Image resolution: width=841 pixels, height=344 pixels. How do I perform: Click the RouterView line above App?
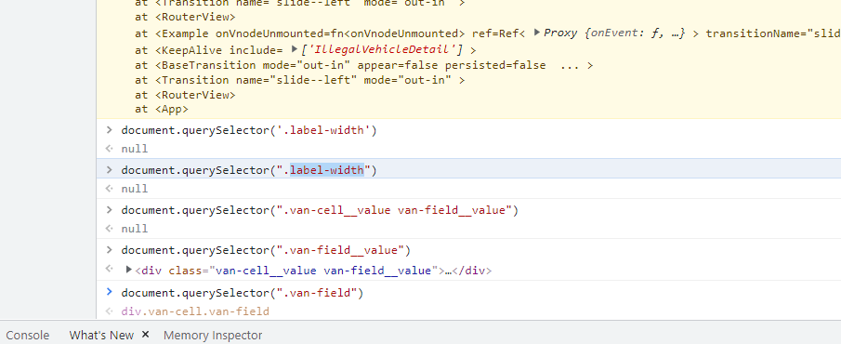185,95
